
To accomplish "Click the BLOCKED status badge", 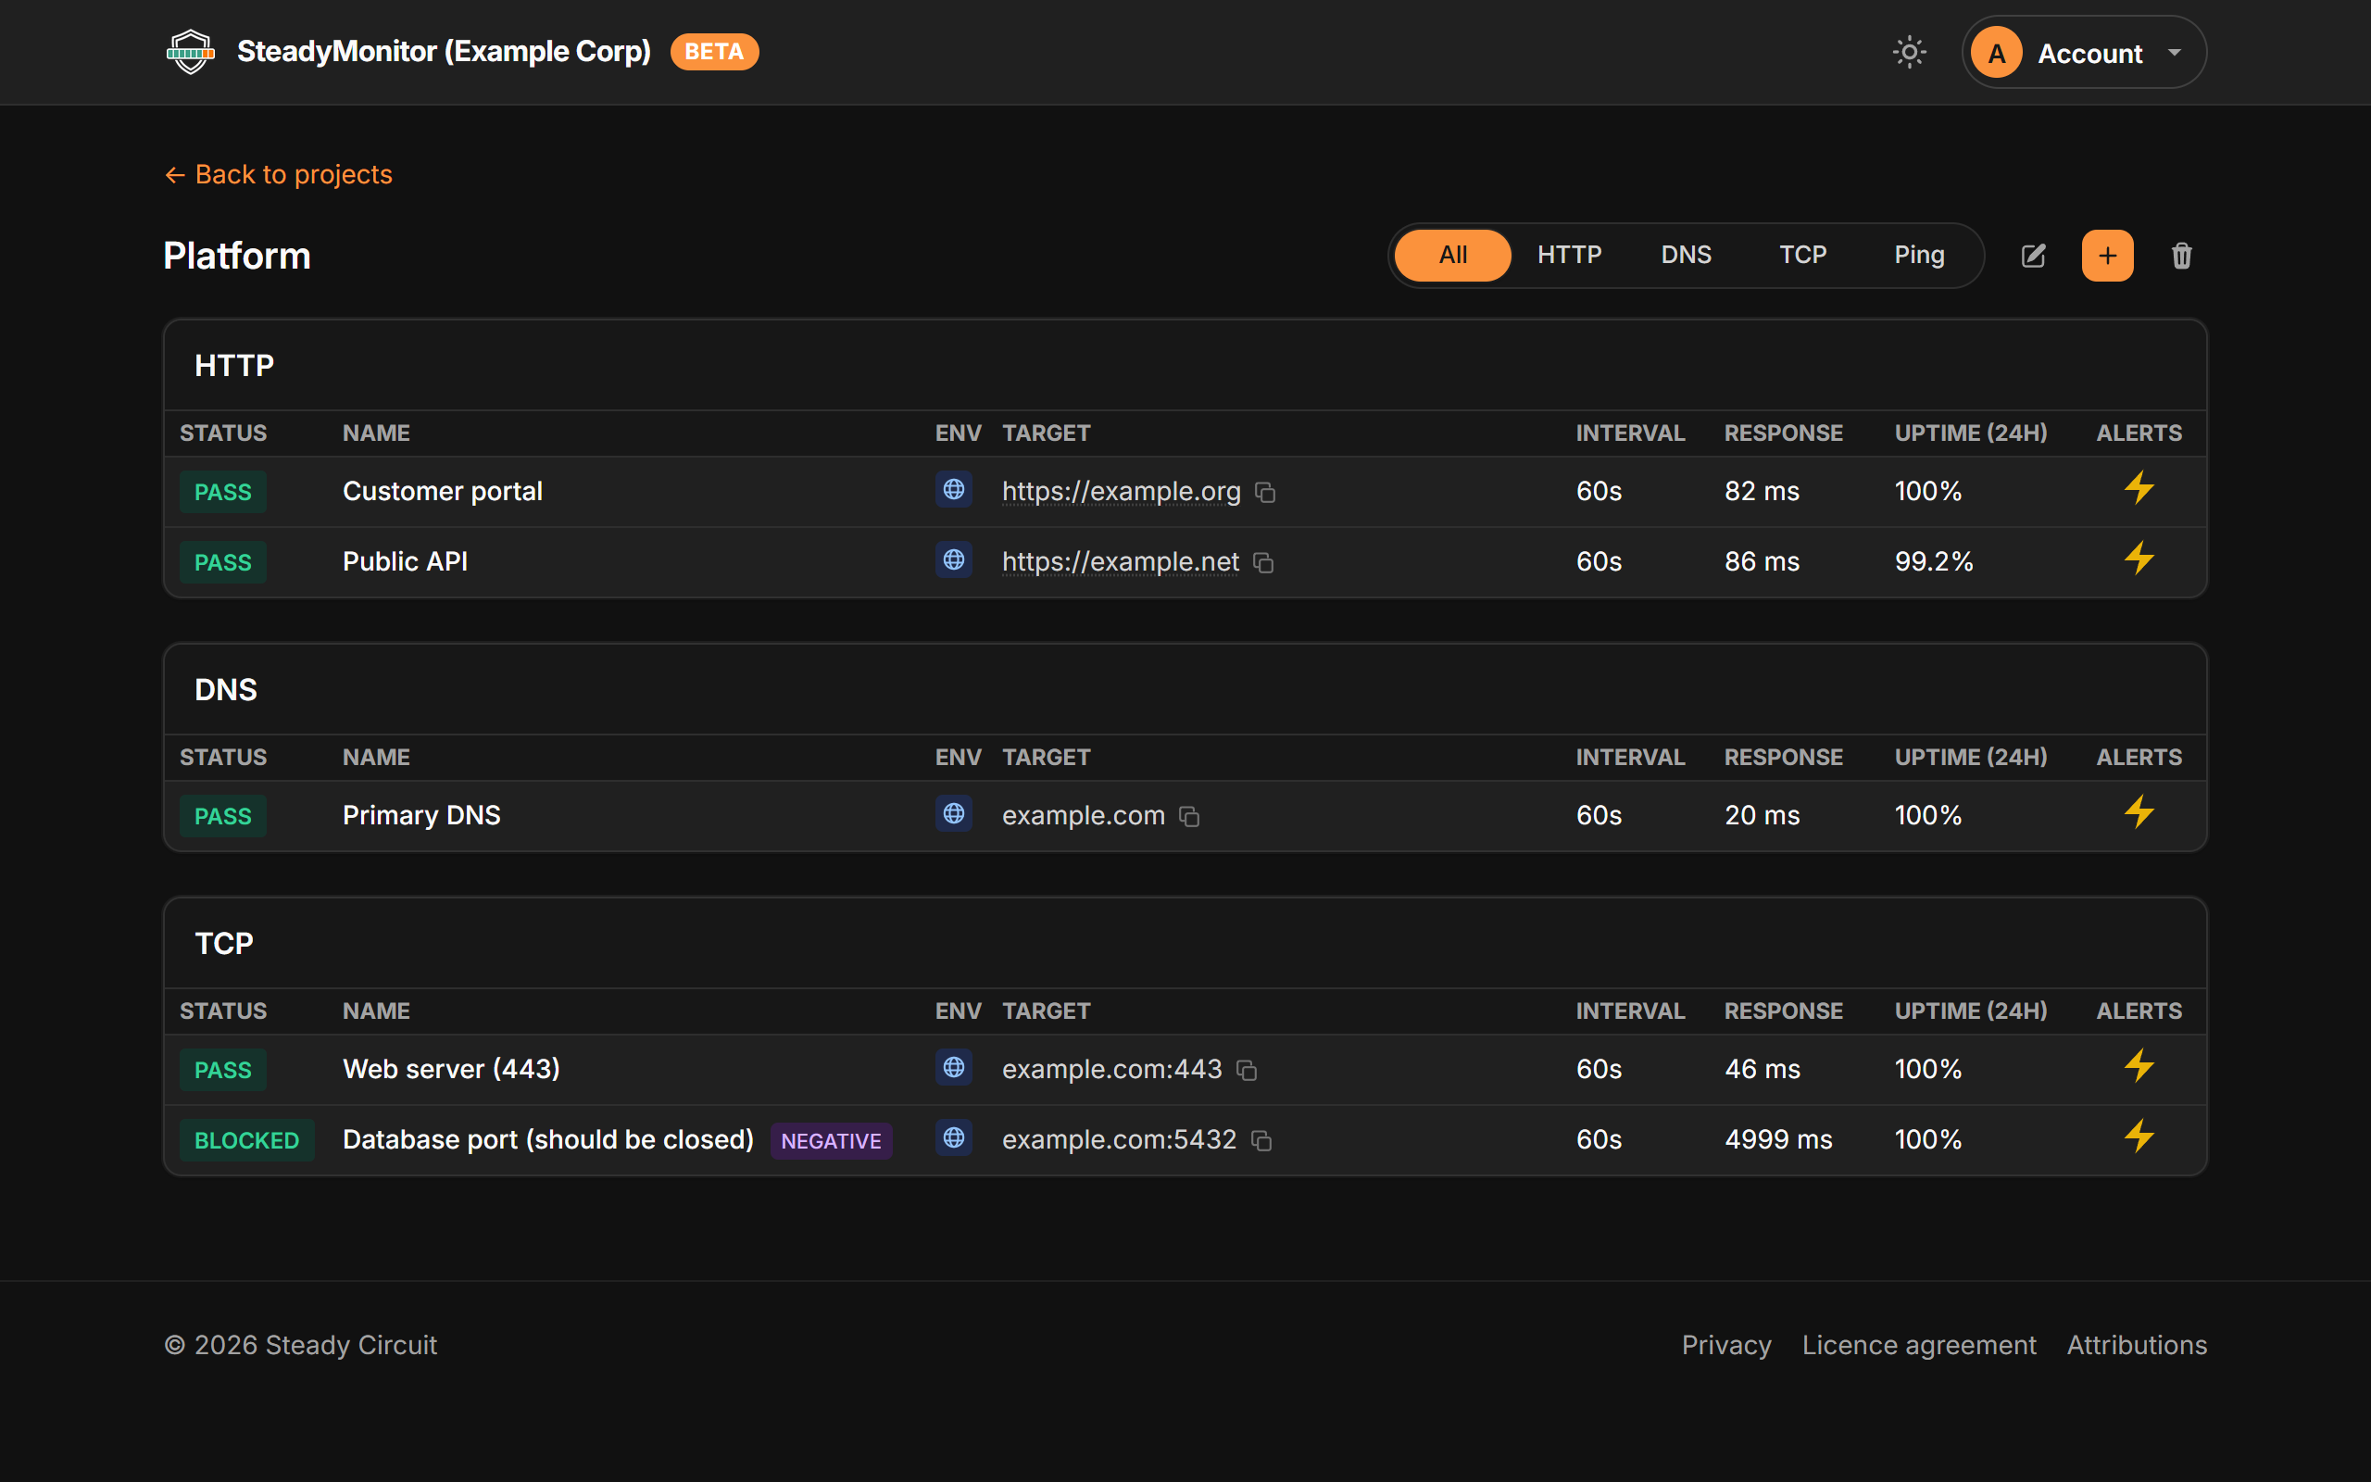I will pos(246,1141).
